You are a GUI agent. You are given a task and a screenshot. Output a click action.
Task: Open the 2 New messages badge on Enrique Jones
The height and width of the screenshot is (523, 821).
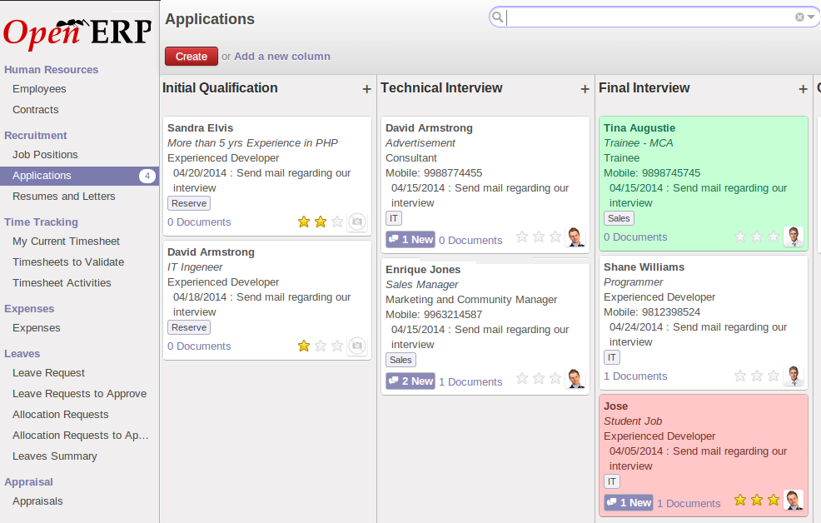(410, 381)
